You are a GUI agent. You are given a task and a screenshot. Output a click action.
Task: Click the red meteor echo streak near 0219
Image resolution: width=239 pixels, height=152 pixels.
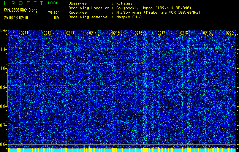pyautogui.click(x=214, y=107)
